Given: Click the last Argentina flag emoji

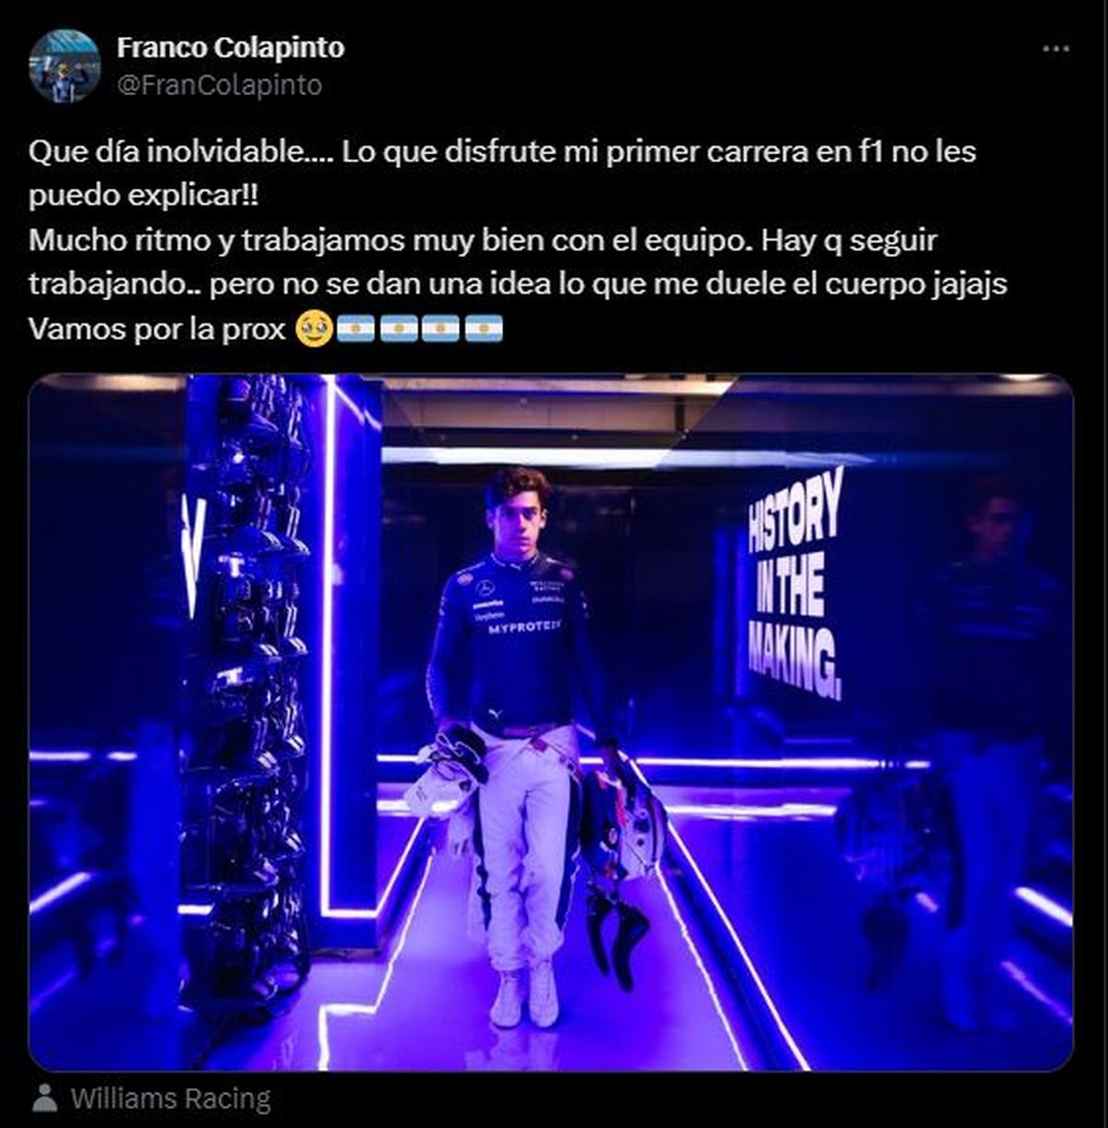Looking at the screenshot, I should point(484,329).
